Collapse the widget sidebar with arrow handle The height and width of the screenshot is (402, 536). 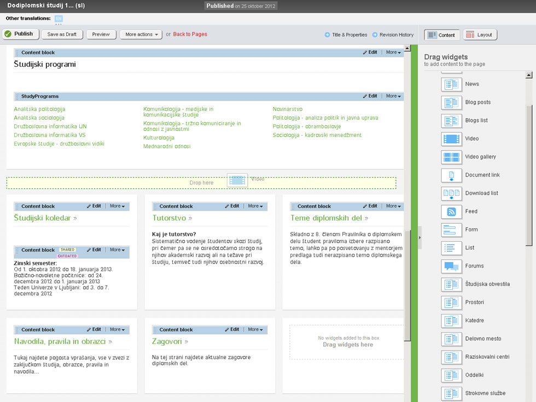click(x=420, y=238)
